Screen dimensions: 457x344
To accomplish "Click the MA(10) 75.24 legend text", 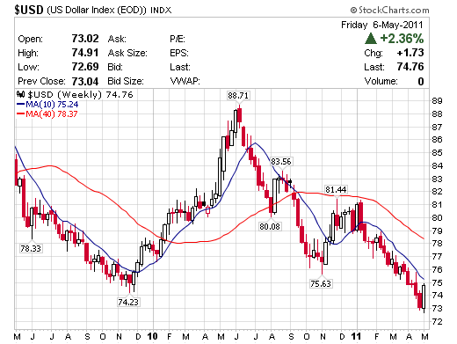I will (x=52, y=104).
